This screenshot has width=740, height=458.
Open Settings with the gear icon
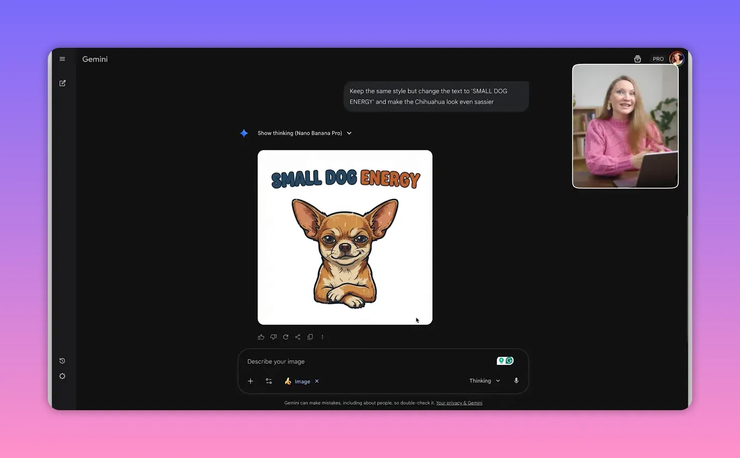coord(62,376)
